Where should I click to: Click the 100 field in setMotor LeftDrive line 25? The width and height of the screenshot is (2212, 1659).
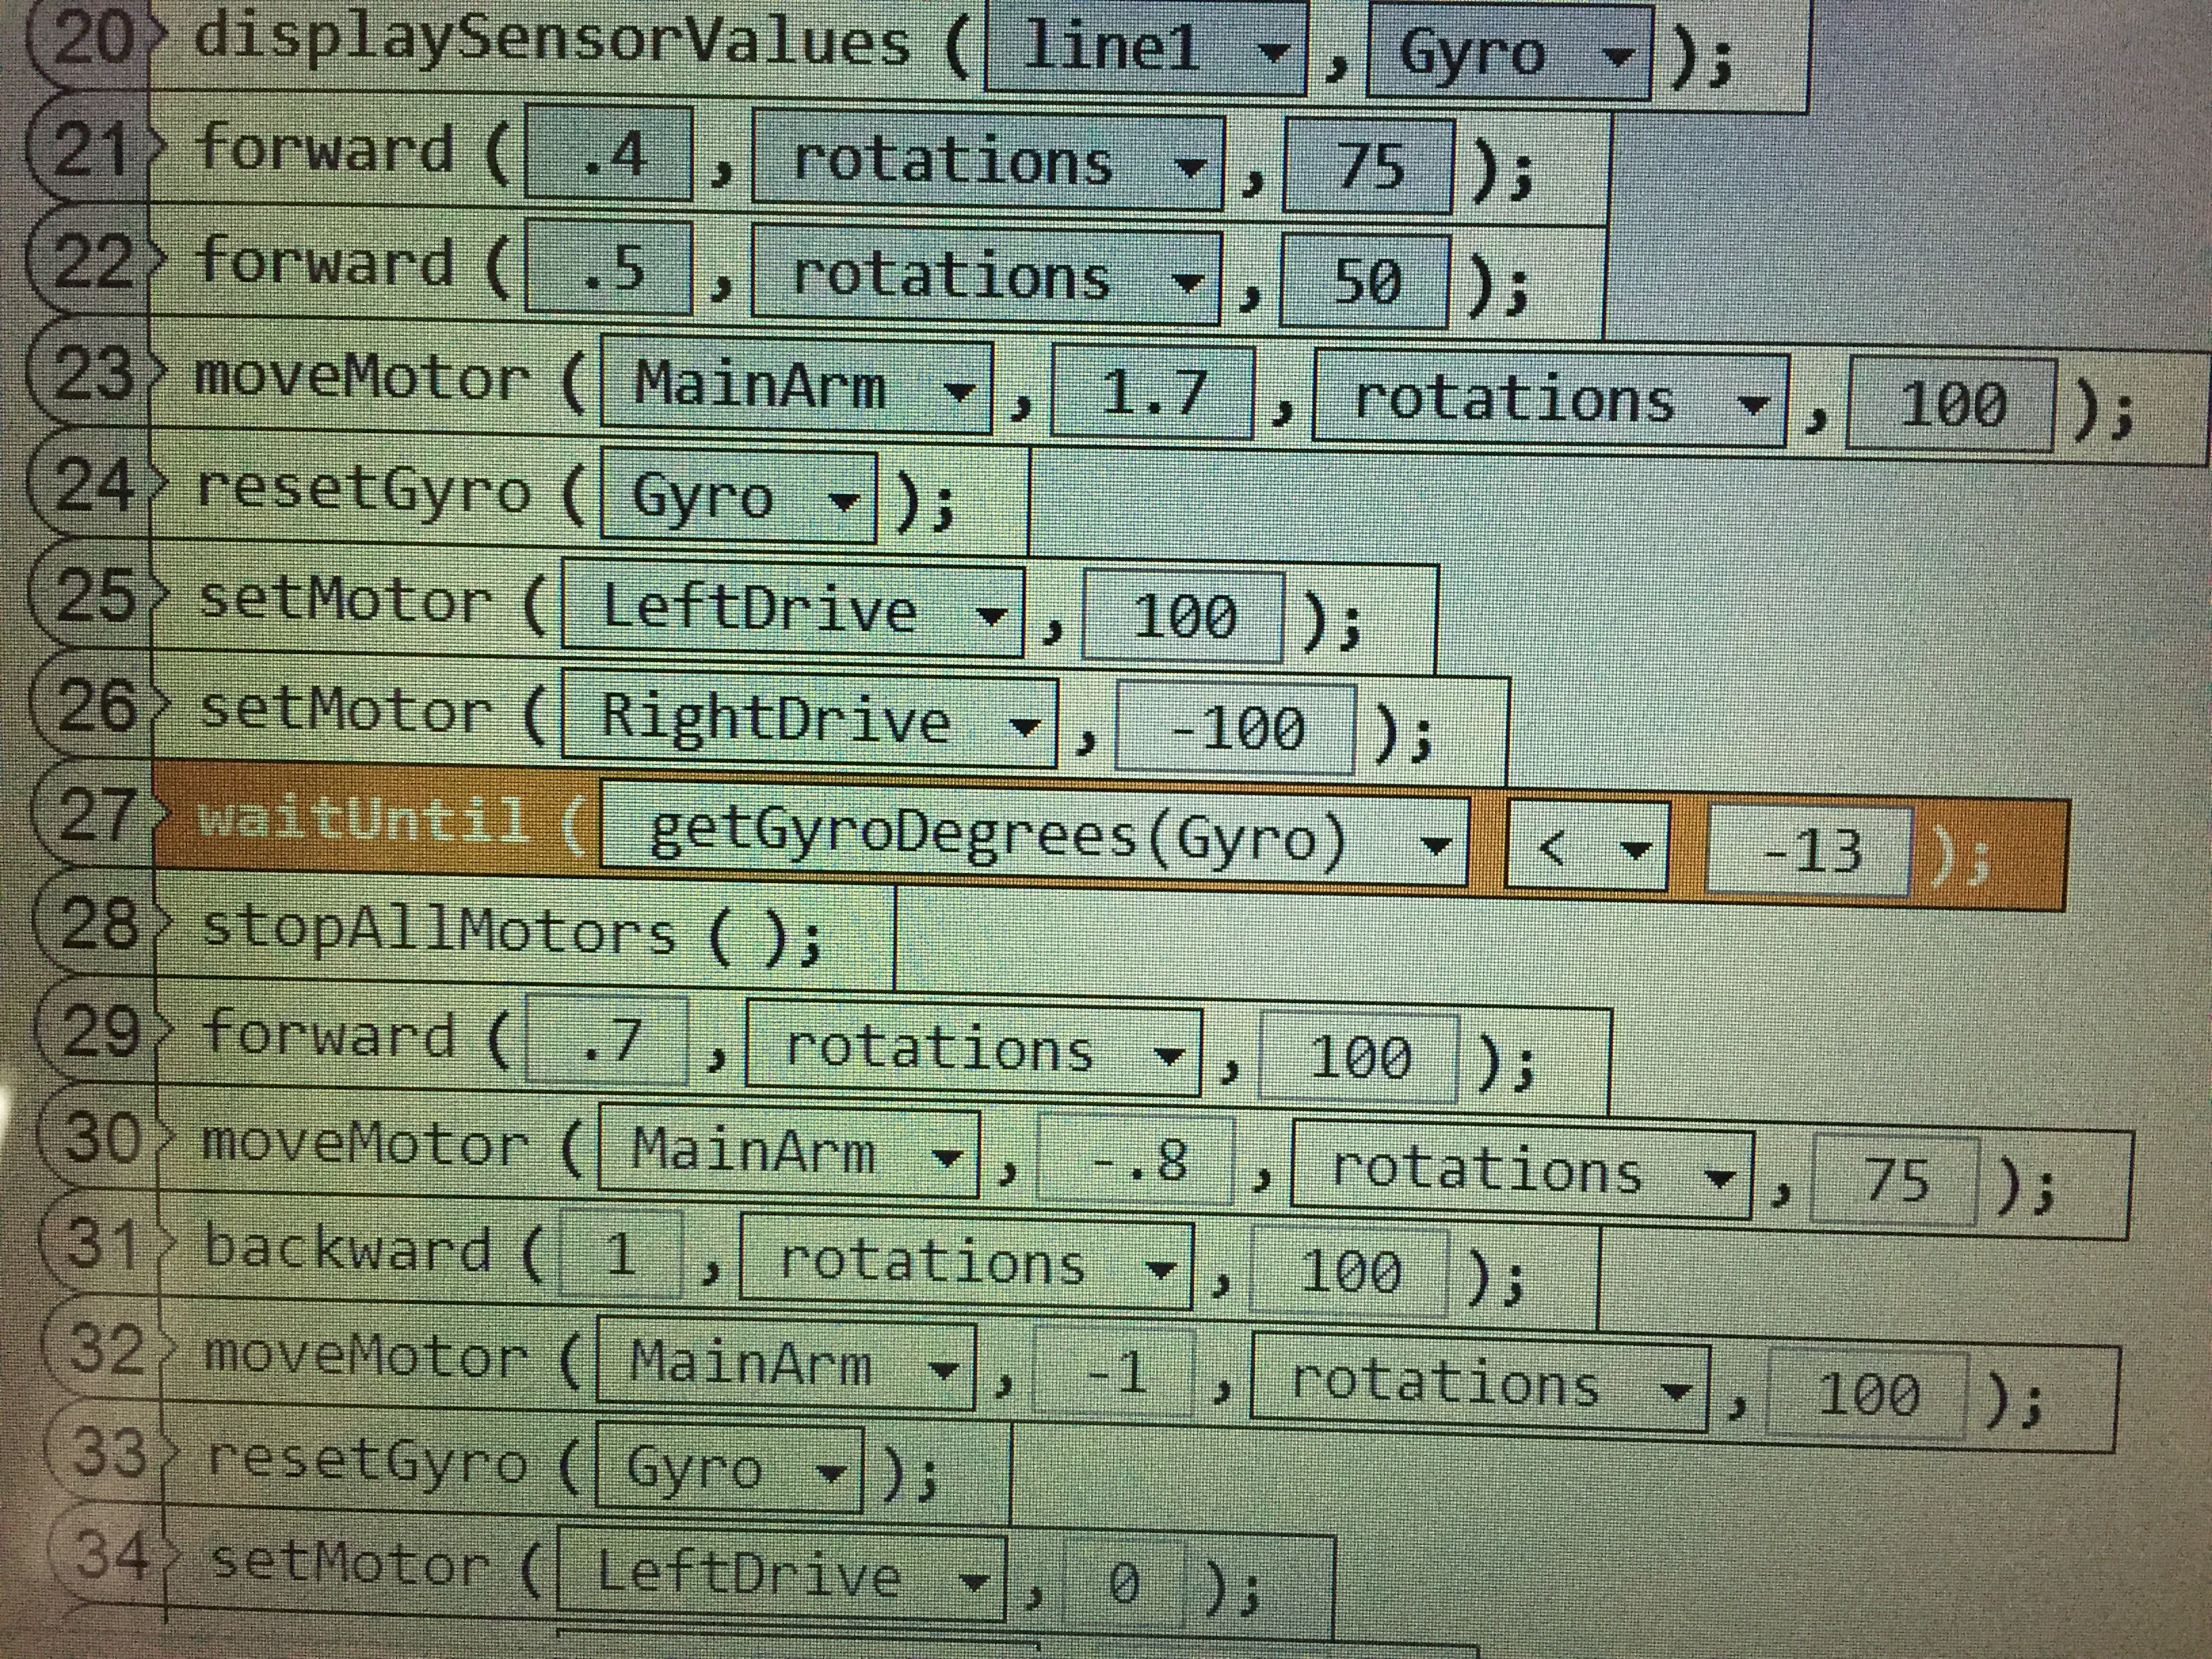tap(1183, 615)
